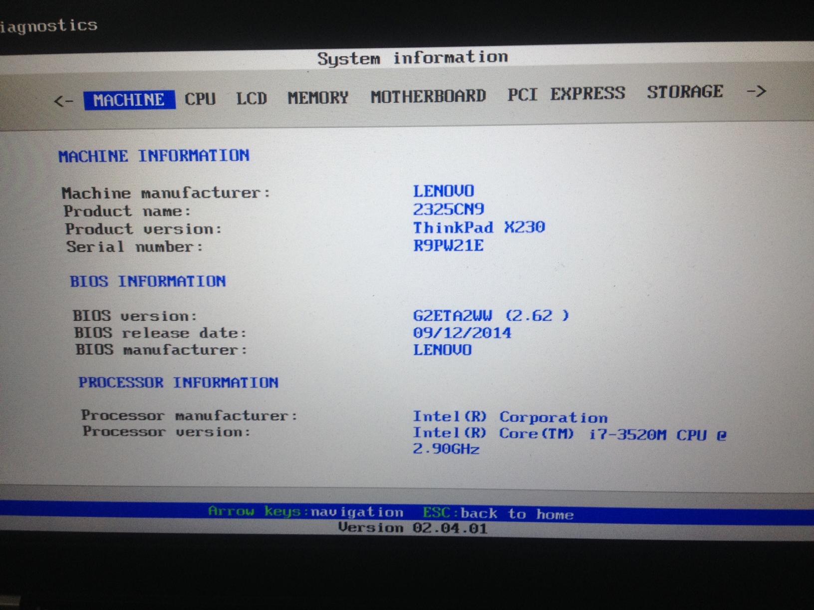Click the diagnostics title text
The width and height of the screenshot is (814, 610).
click(48, 25)
